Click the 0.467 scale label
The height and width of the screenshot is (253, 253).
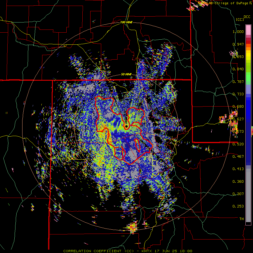[238, 156]
